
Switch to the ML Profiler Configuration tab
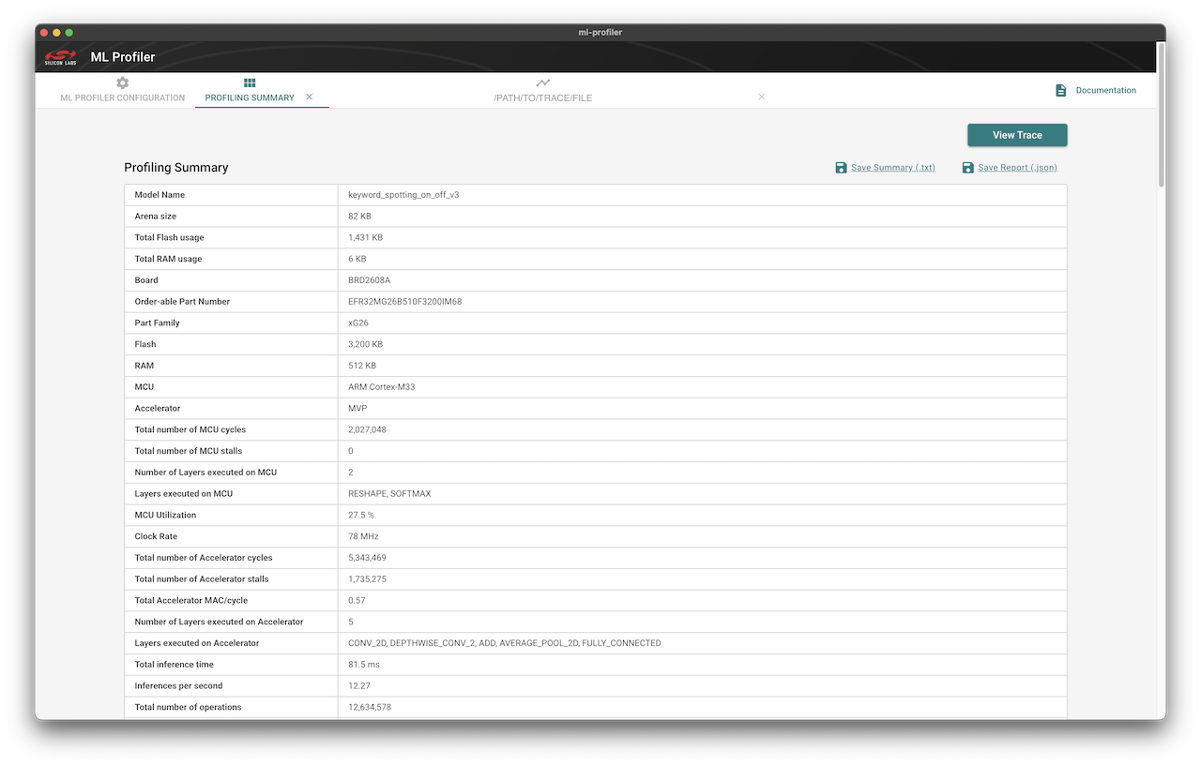coord(121,97)
